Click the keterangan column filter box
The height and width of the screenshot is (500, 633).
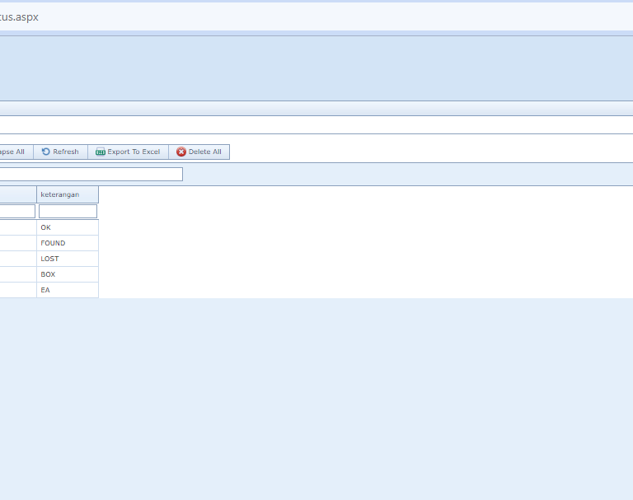click(68, 211)
